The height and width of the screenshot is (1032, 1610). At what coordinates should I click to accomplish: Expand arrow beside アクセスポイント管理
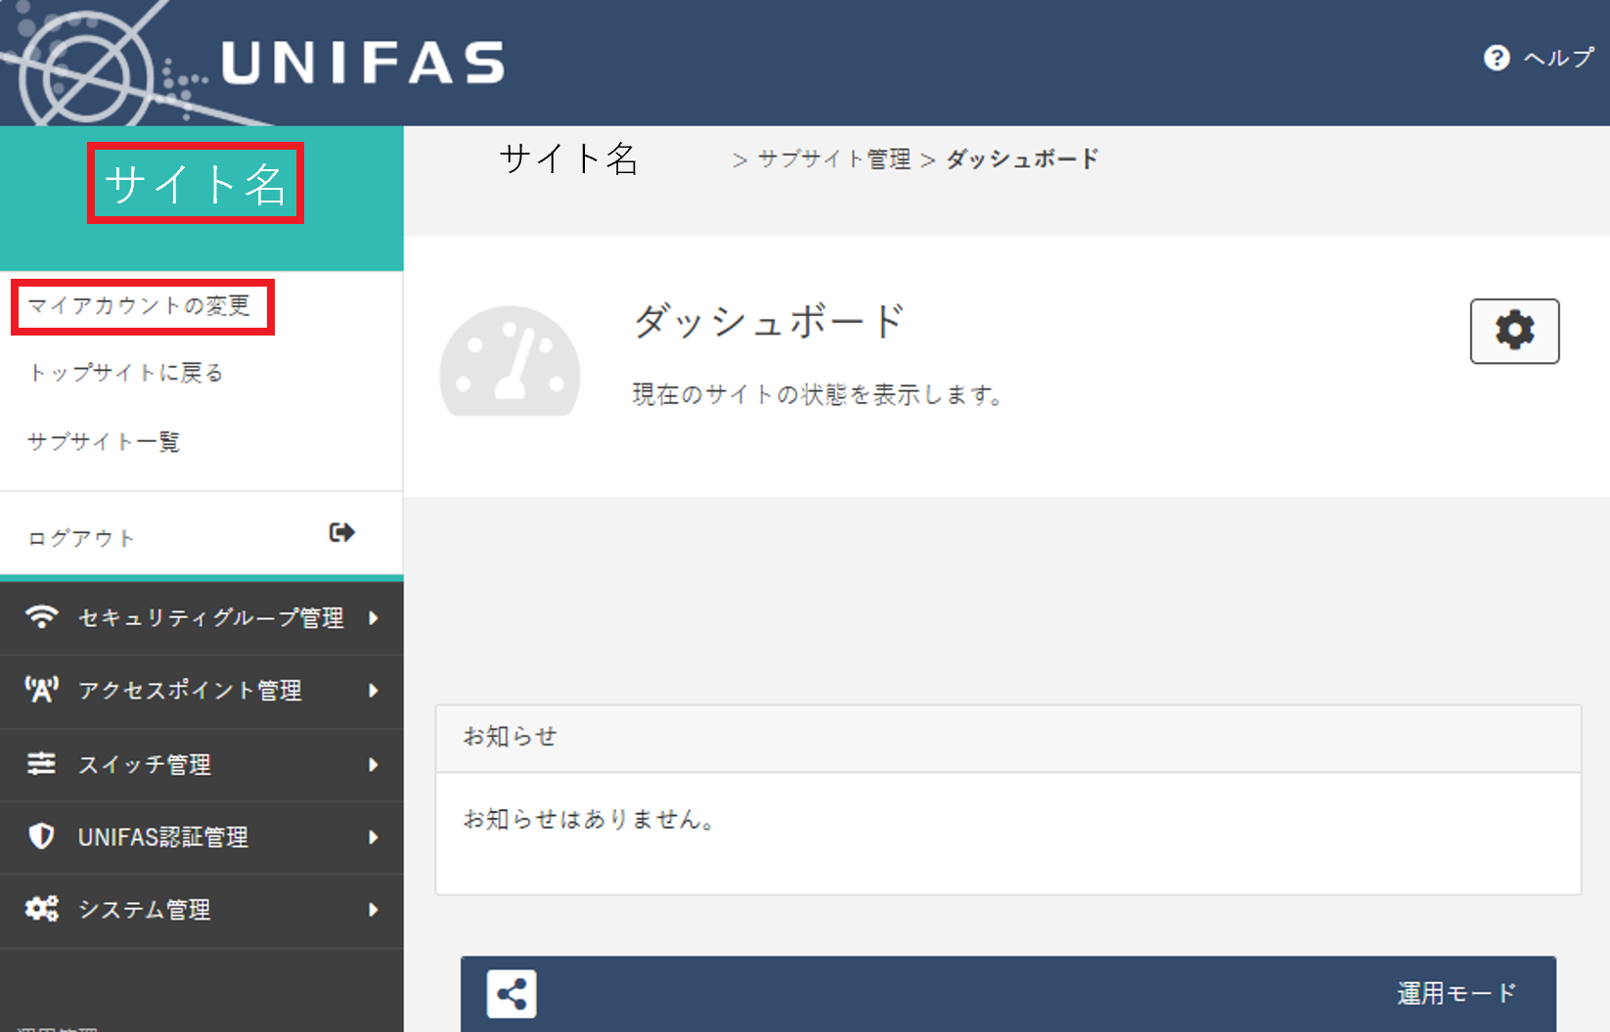374,691
